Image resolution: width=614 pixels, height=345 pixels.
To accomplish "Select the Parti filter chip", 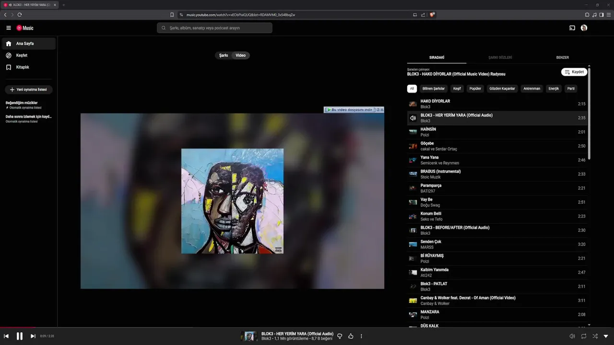I will (571, 89).
